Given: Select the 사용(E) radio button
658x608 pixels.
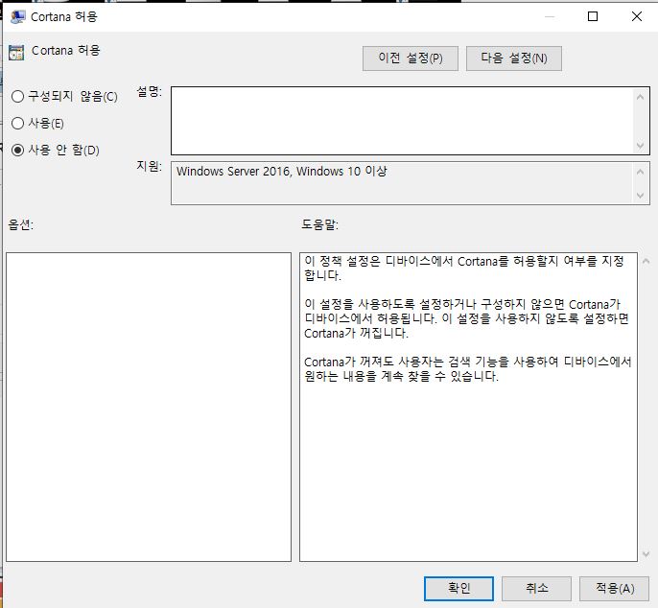Looking at the screenshot, I should [x=17, y=124].
